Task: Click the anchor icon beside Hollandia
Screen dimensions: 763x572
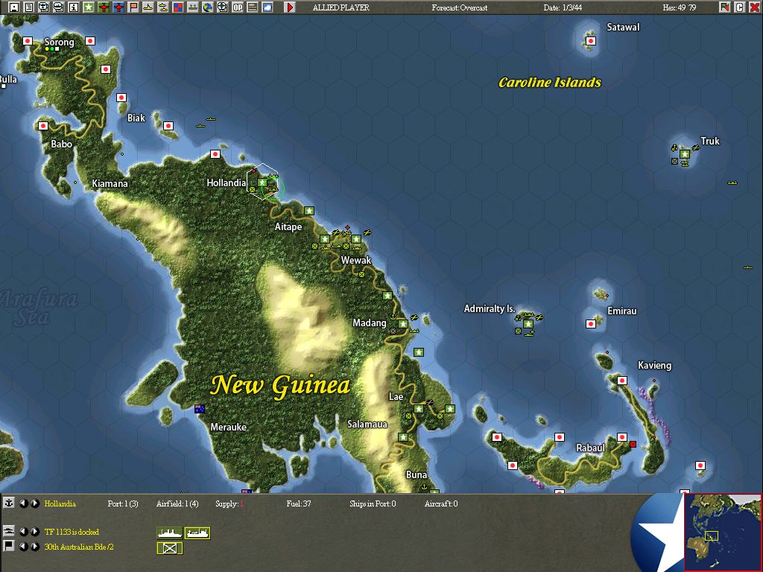Action: point(8,503)
